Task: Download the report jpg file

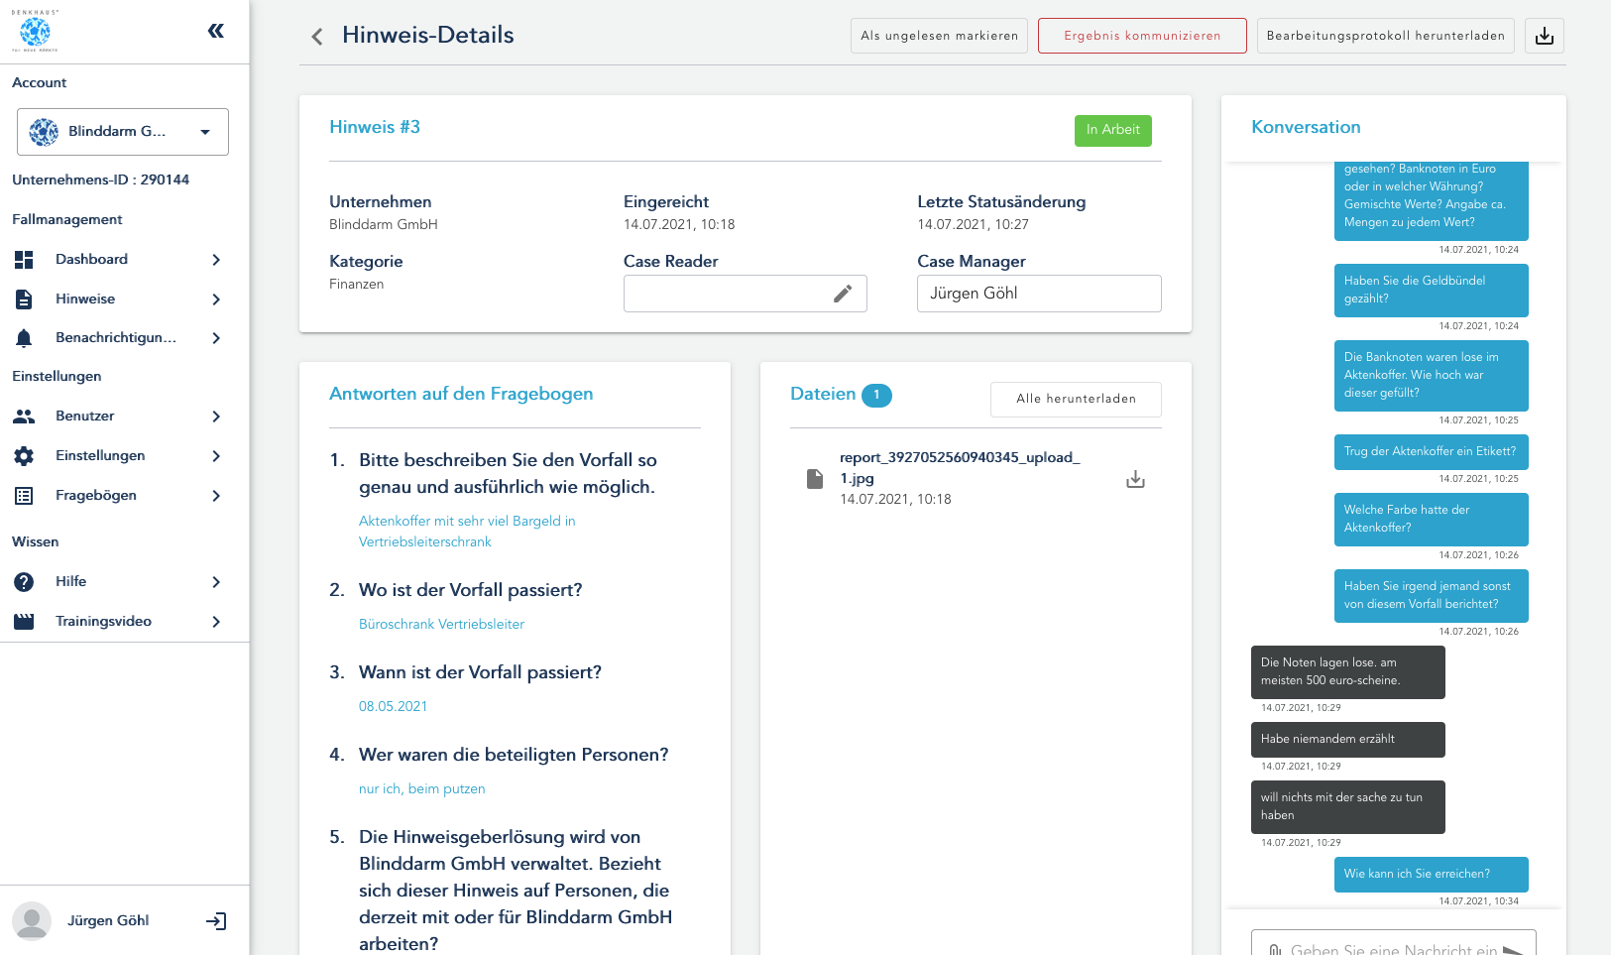Action: tap(1135, 480)
